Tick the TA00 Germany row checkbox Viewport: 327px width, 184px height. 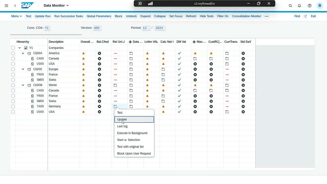click(x=13, y=106)
